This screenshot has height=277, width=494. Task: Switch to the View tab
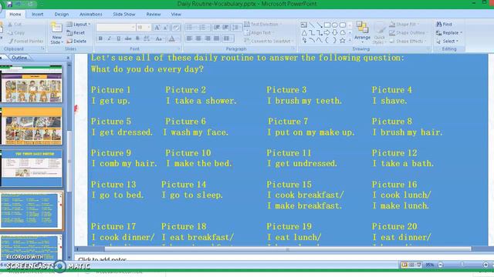click(176, 15)
